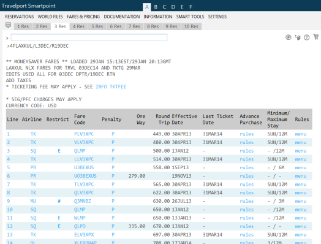Click airline PR on line 5

[x=33, y=167]
